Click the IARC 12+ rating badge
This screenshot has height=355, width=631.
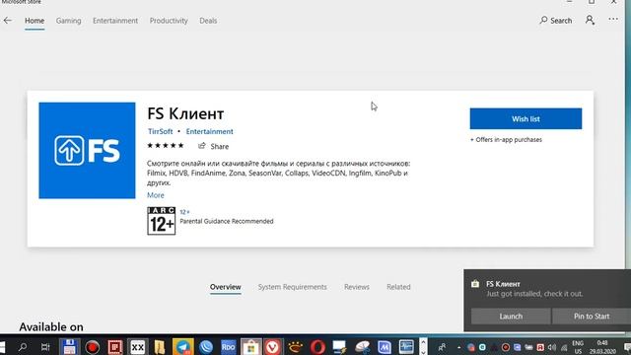pos(162,221)
